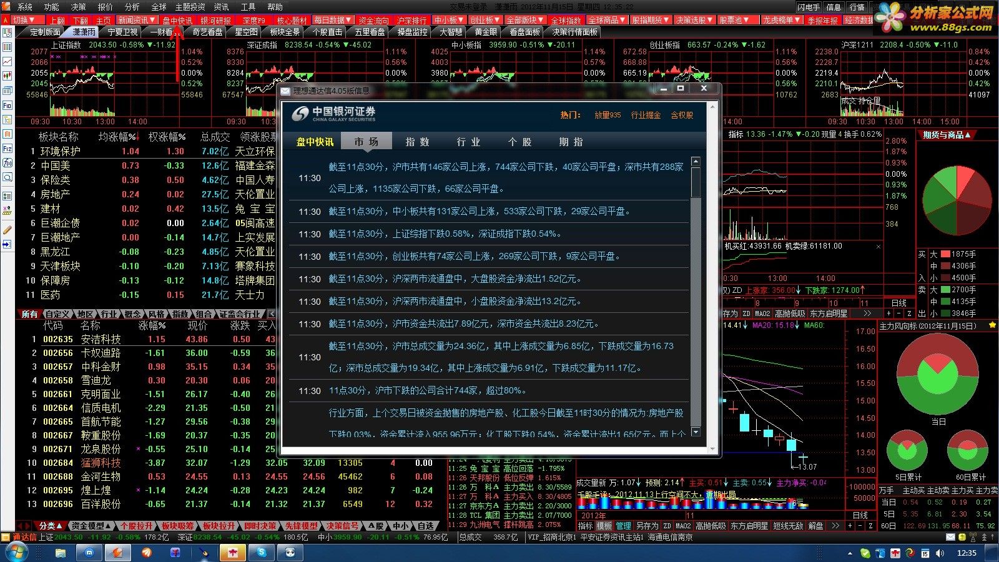Click the bottom arrow icon in left sidebar
This screenshot has height=562, width=999.
point(7,245)
